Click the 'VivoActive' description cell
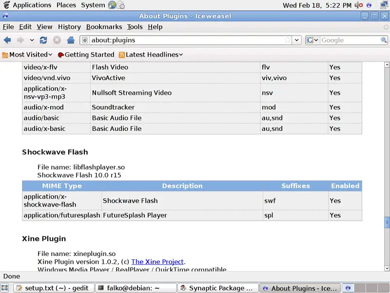The width and height of the screenshot is (390, 293). pyautogui.click(x=175, y=78)
